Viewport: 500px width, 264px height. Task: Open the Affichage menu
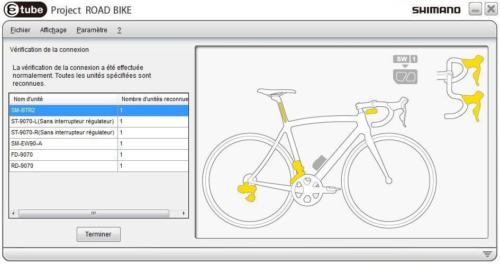coord(53,30)
